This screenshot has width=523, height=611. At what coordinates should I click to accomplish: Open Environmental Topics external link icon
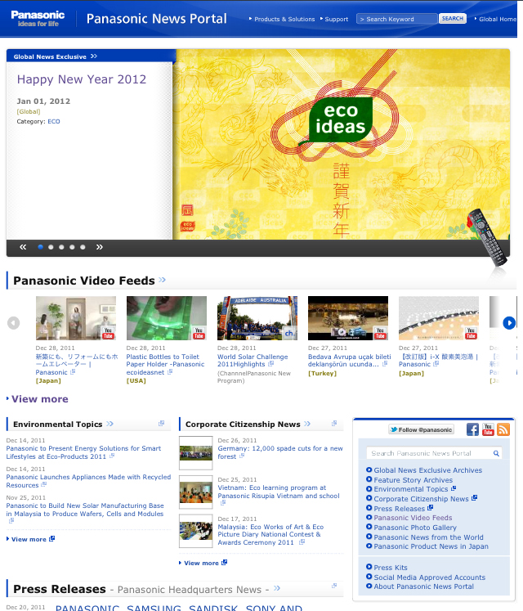point(161,423)
